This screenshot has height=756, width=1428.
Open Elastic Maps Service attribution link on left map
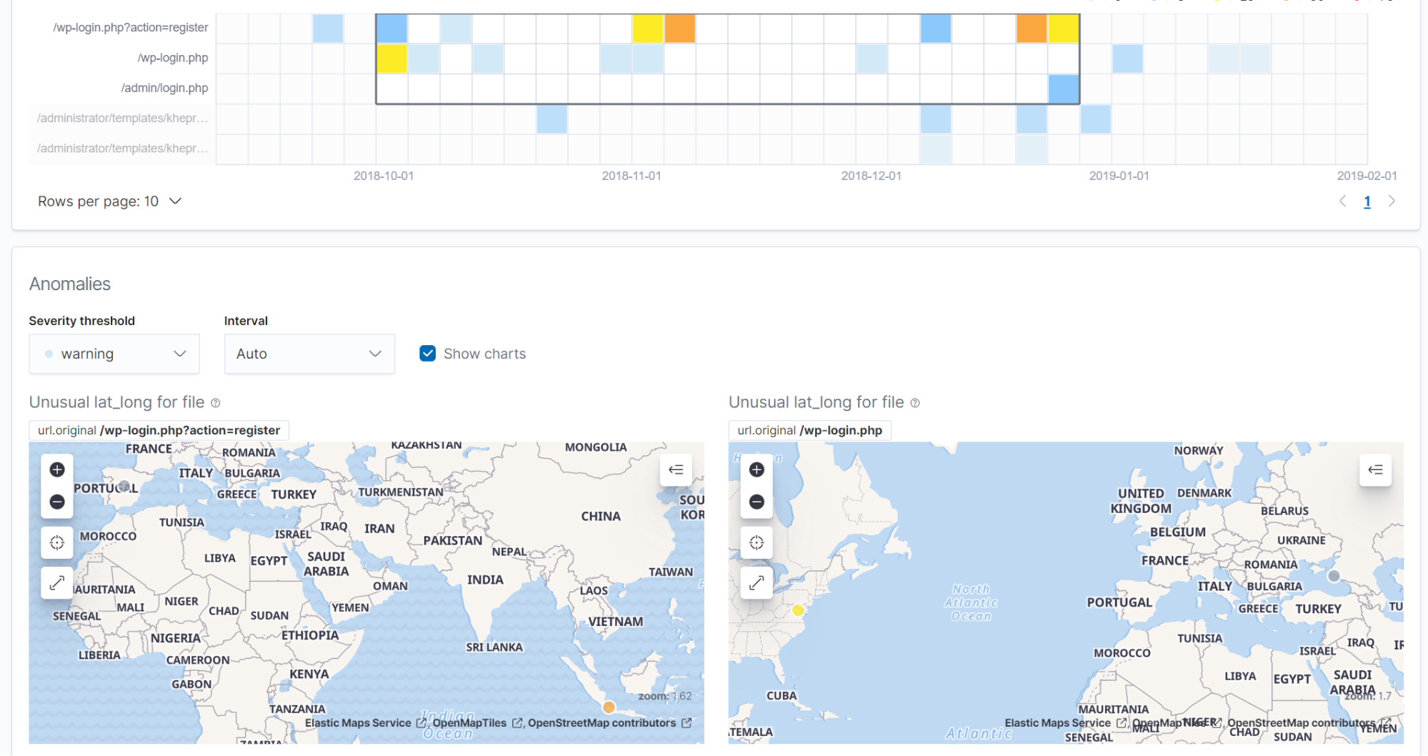[358, 723]
